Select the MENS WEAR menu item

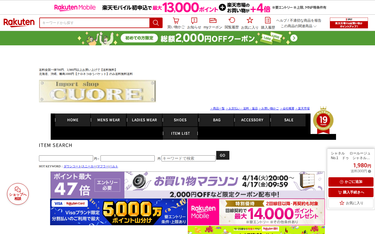pyautogui.click(x=108, y=120)
